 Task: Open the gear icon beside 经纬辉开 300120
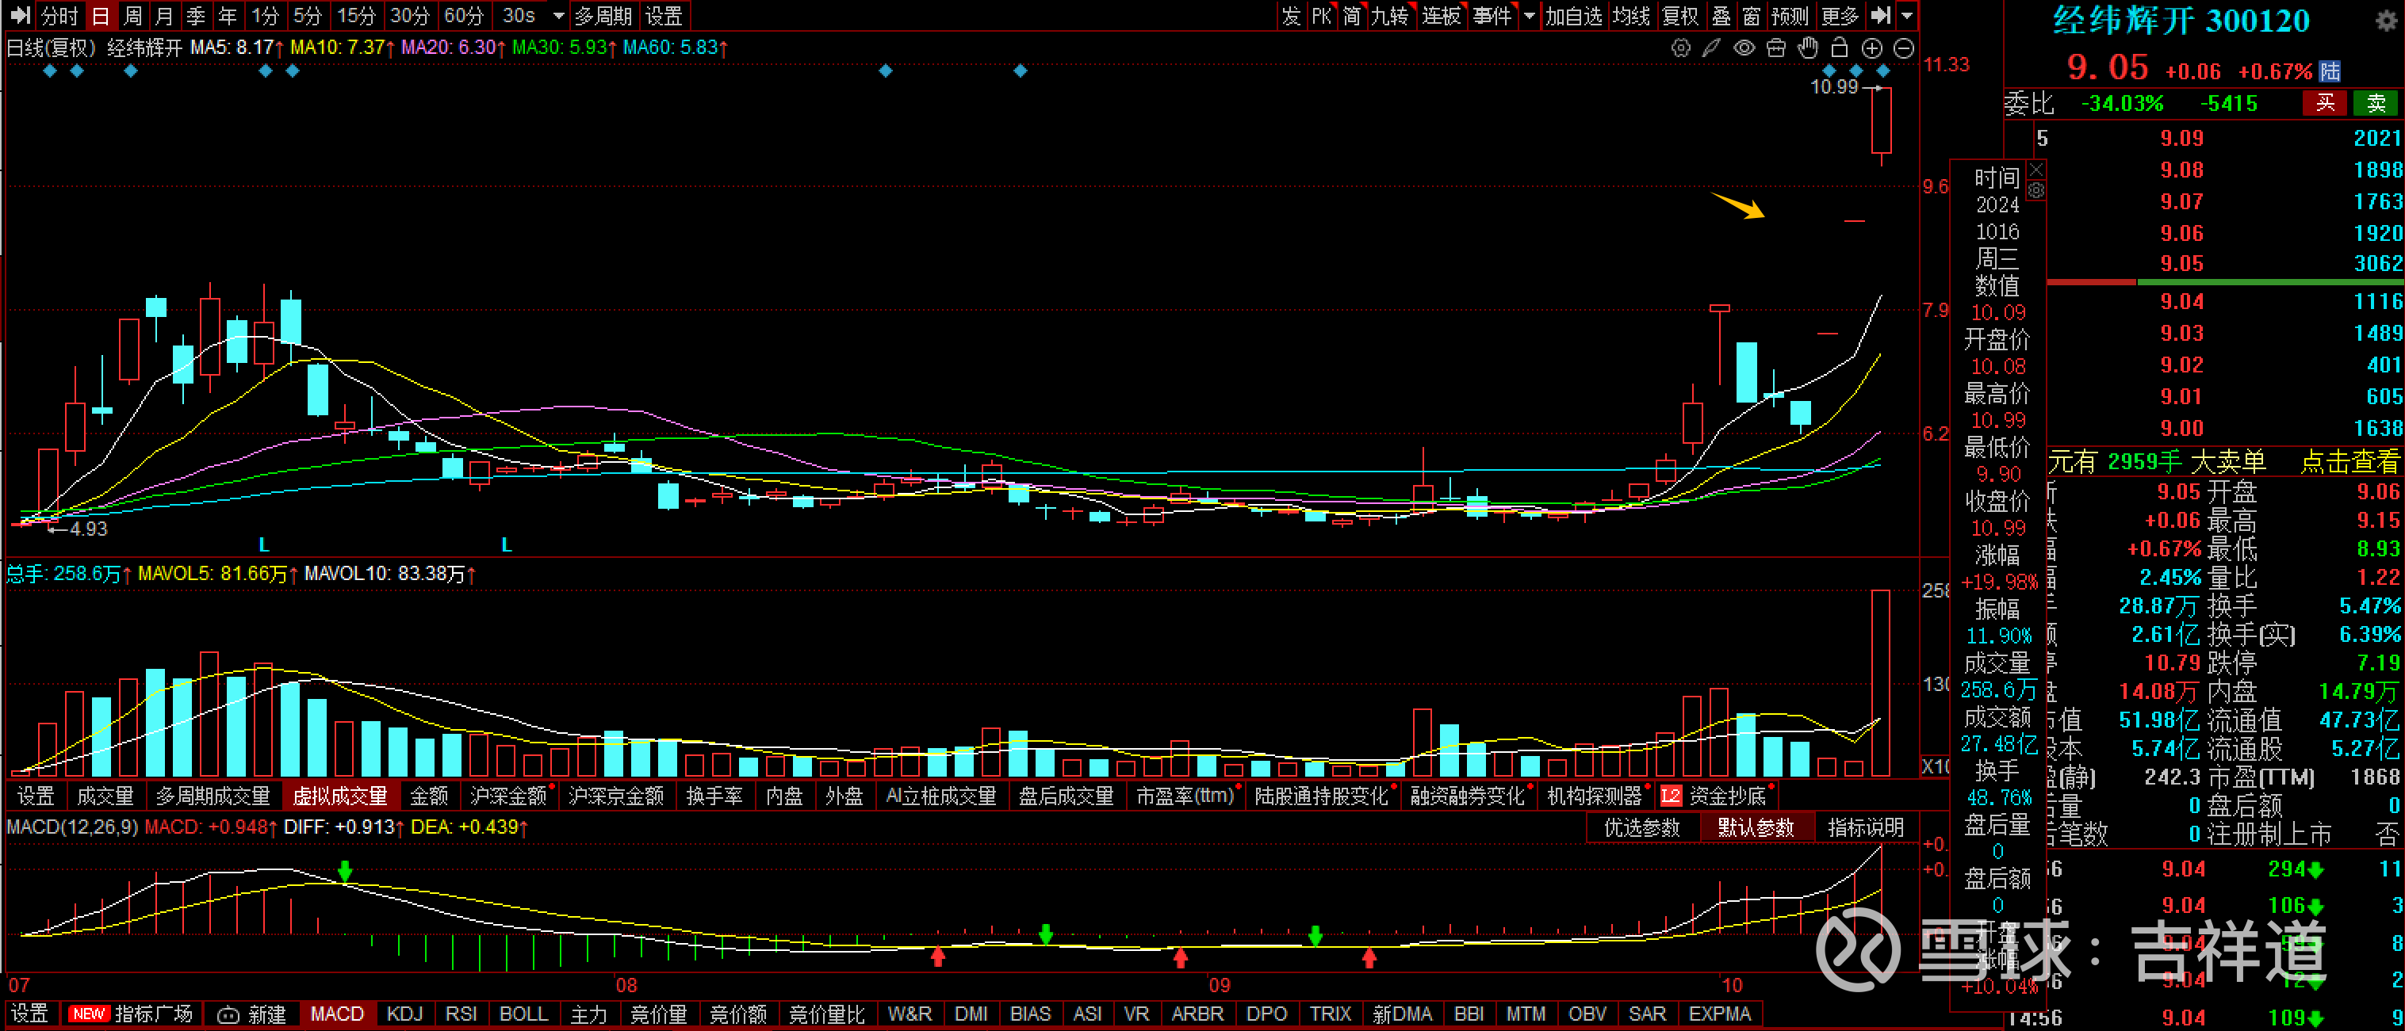pos(2385,21)
